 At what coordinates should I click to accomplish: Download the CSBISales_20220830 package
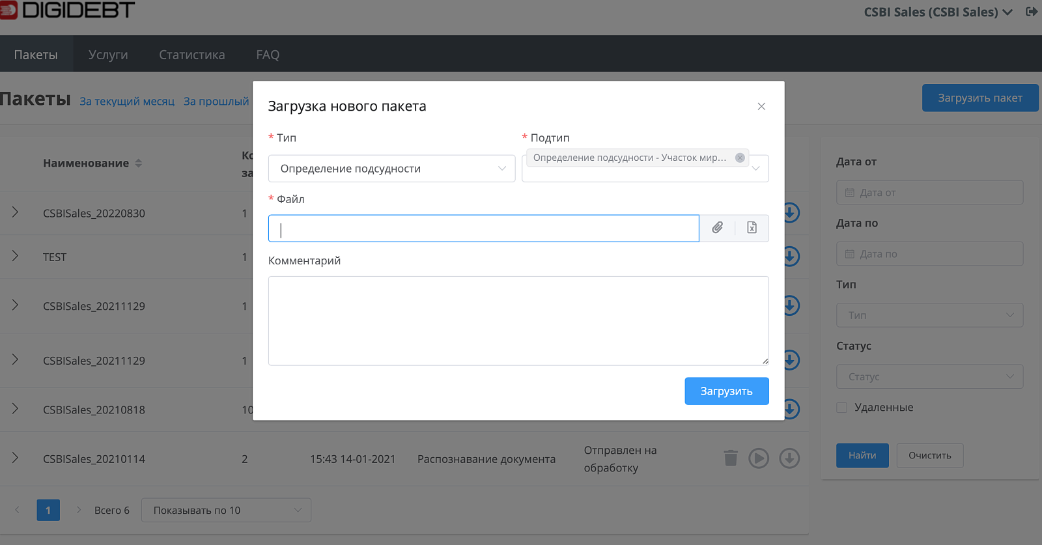click(x=791, y=212)
